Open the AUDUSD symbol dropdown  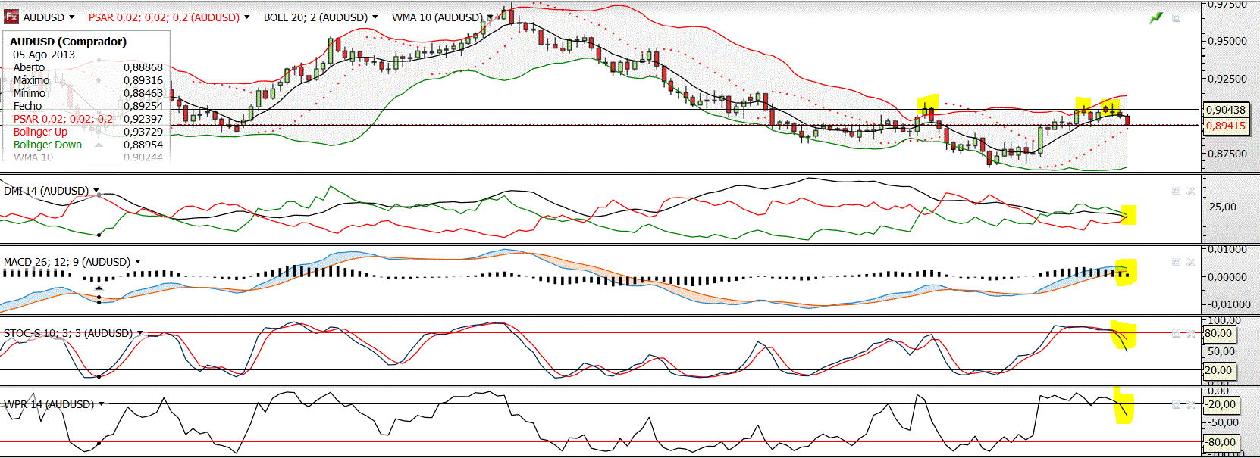tap(72, 17)
